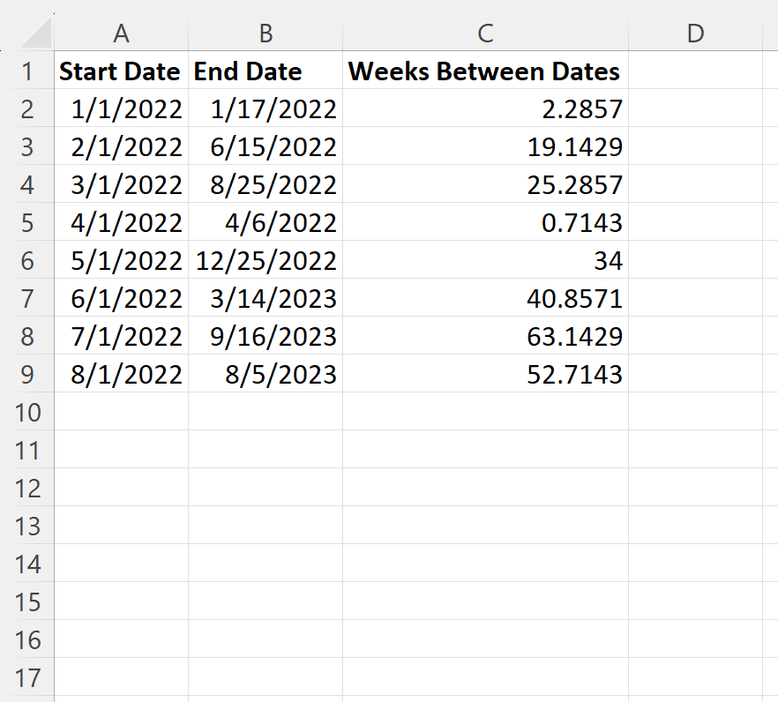This screenshot has height=702, width=778.
Task: Select column D header
Action: (x=695, y=34)
